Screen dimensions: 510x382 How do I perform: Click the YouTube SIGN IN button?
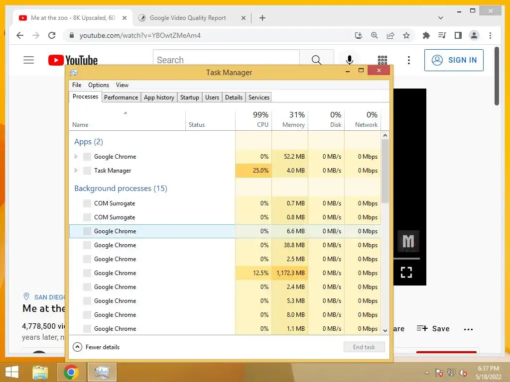454,60
